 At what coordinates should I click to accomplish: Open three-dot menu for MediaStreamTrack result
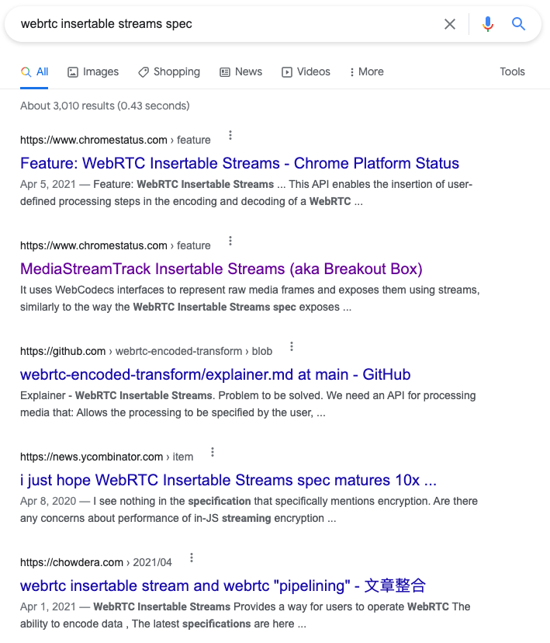pyautogui.click(x=230, y=241)
